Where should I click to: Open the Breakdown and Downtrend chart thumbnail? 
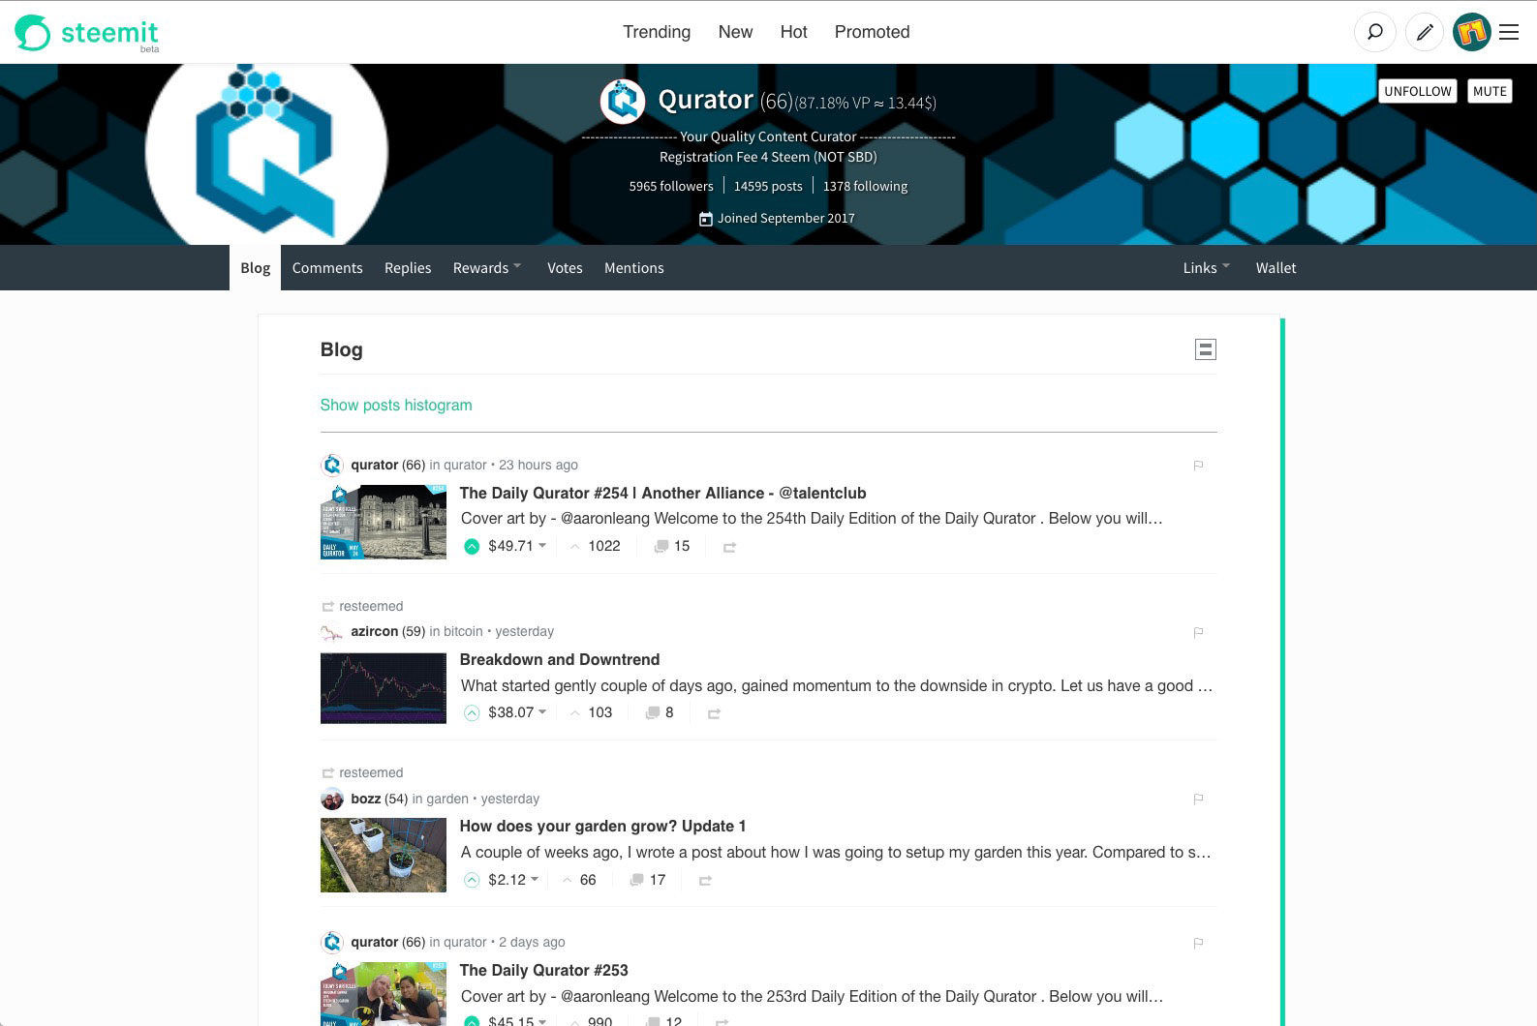coord(384,688)
